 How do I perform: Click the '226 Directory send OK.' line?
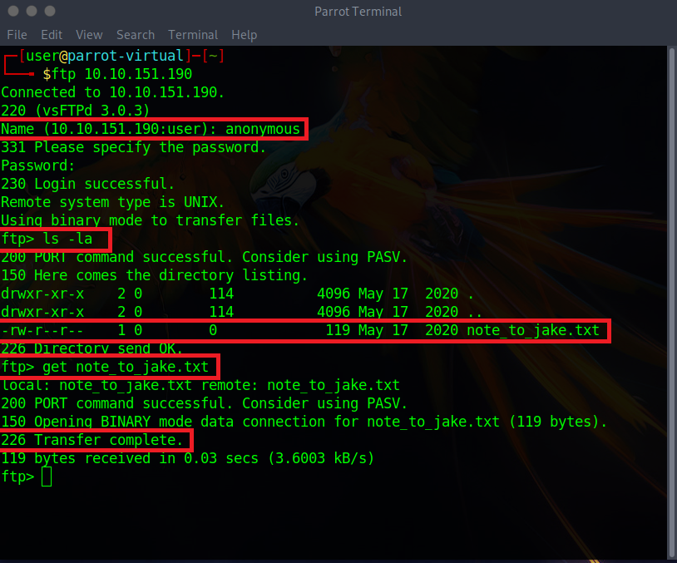point(92,348)
